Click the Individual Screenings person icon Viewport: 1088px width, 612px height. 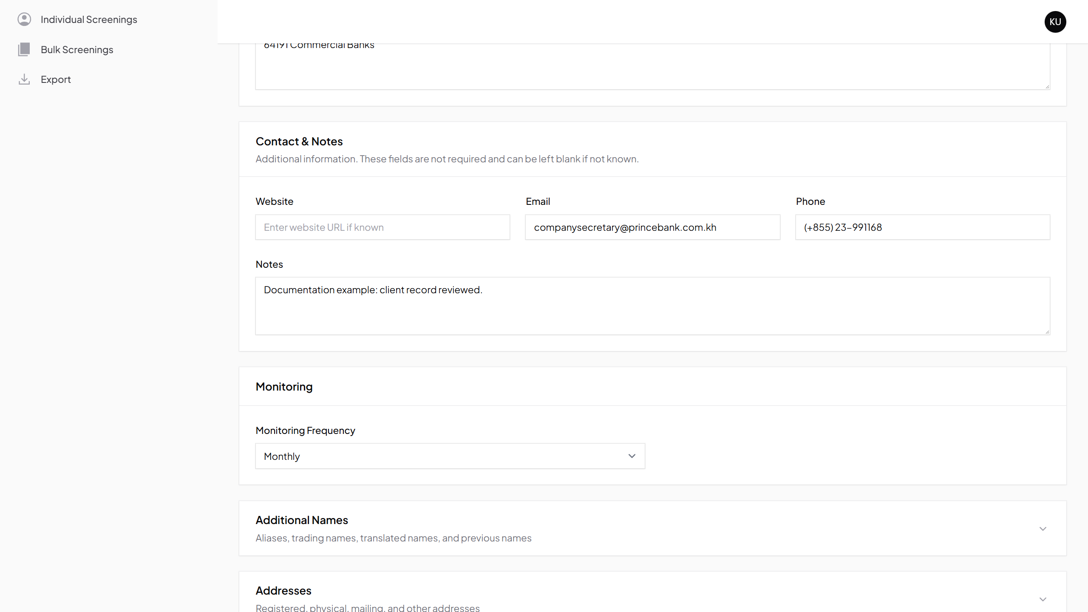point(24,20)
